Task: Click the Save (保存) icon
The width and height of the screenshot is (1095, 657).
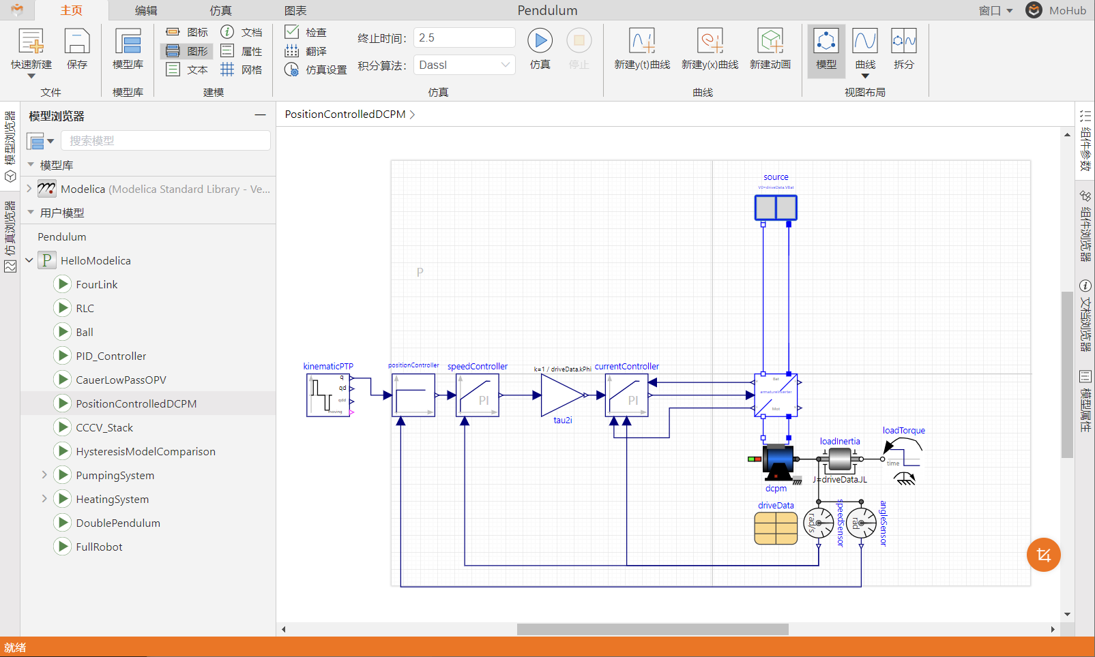Action: 76,42
